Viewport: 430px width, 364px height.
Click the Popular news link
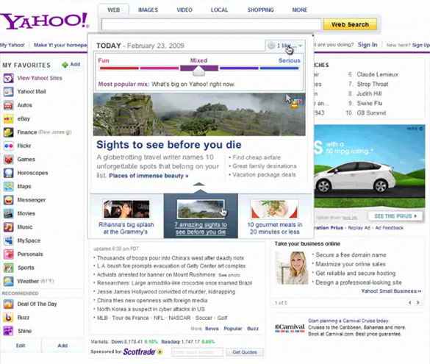click(233, 329)
